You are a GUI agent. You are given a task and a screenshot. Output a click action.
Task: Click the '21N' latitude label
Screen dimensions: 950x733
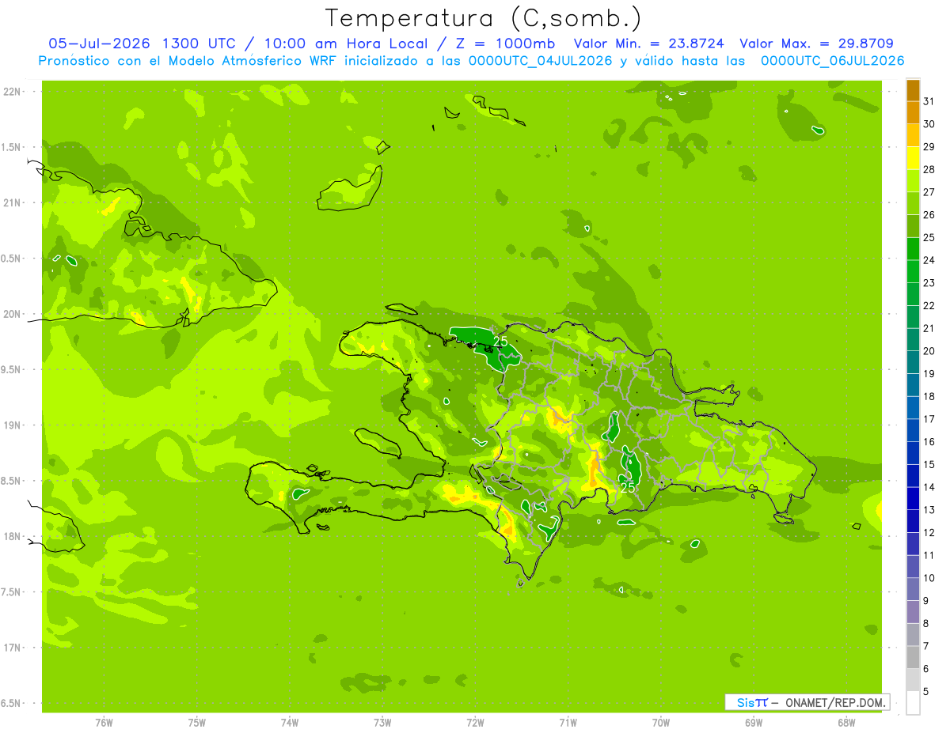pyautogui.click(x=13, y=202)
